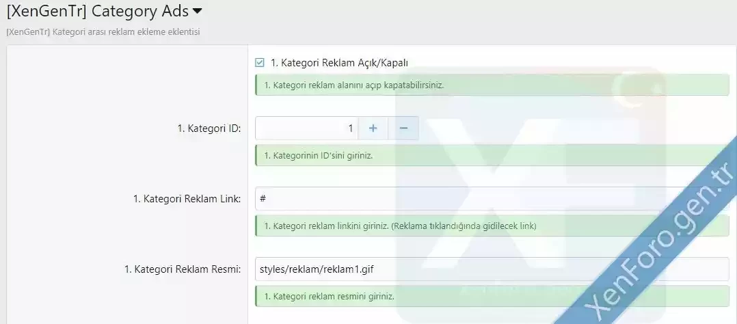Click the '1. Kategori Reklam Link:' label
This screenshot has height=324, width=737.
[x=187, y=199]
